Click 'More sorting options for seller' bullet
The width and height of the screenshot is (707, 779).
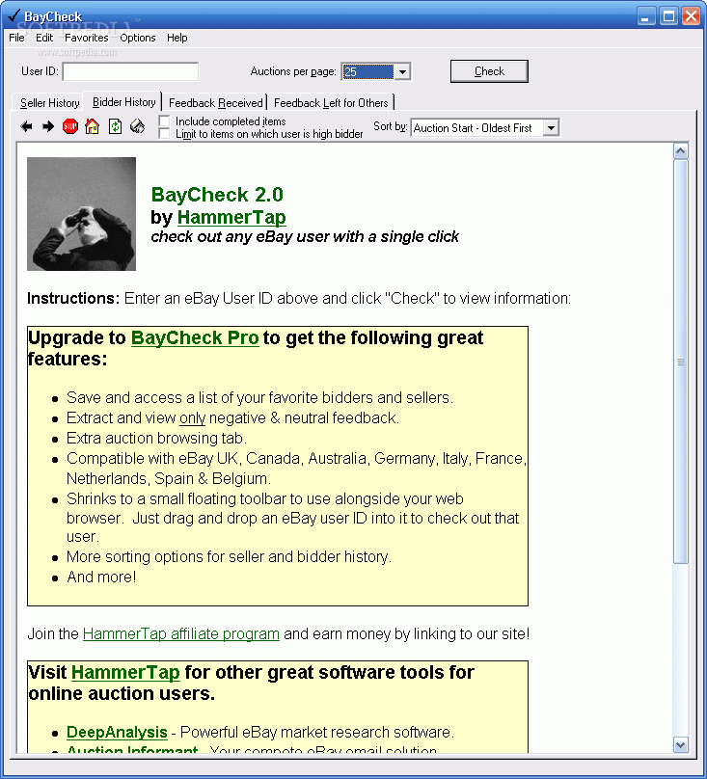(x=230, y=557)
